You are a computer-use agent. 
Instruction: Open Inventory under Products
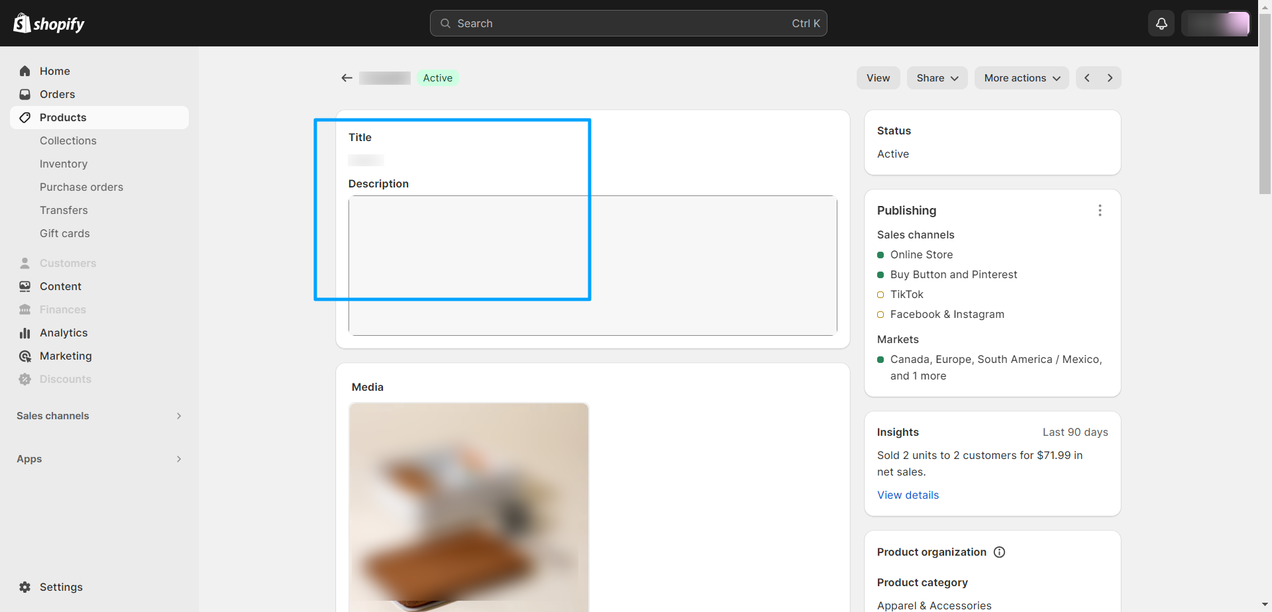tap(64, 164)
